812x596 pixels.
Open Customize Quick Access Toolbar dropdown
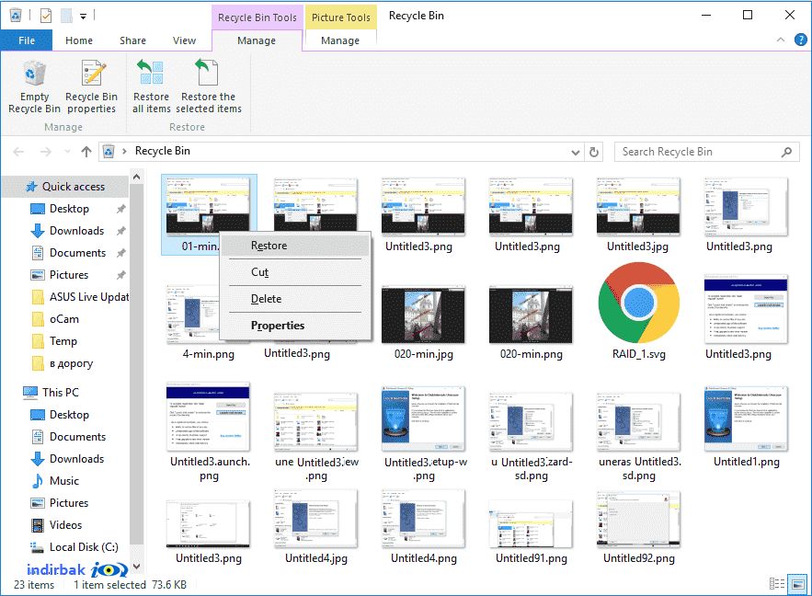pyautogui.click(x=83, y=17)
